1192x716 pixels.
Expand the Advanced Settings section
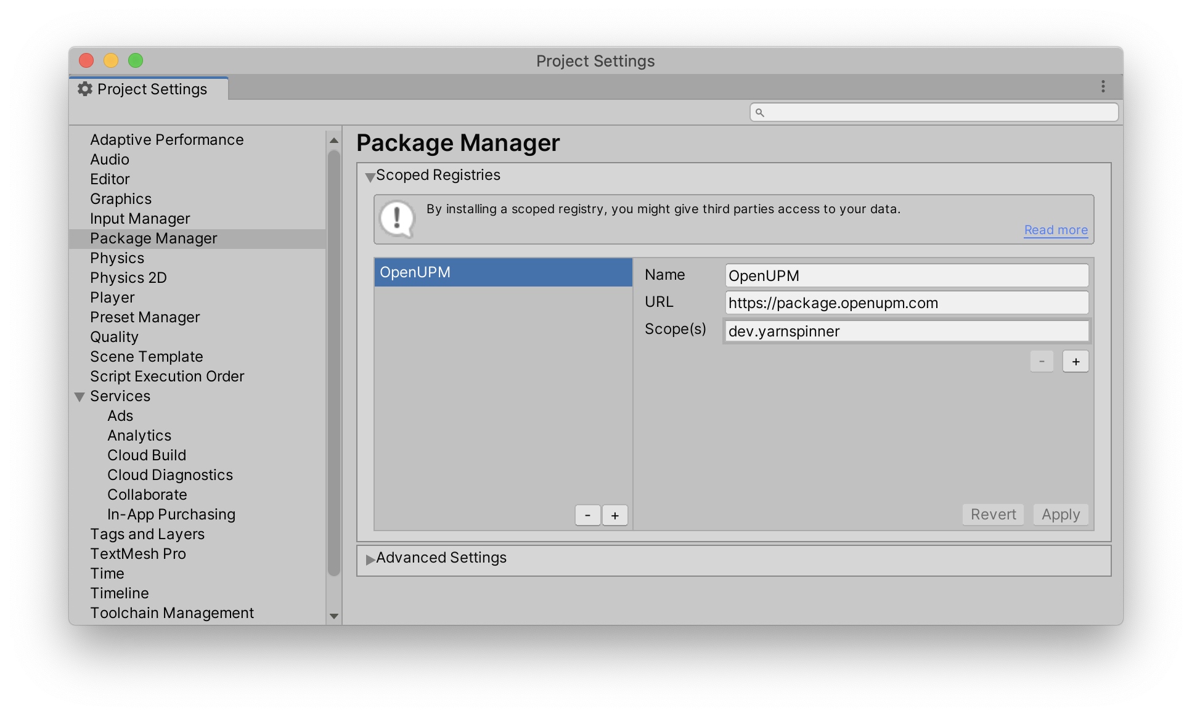370,559
